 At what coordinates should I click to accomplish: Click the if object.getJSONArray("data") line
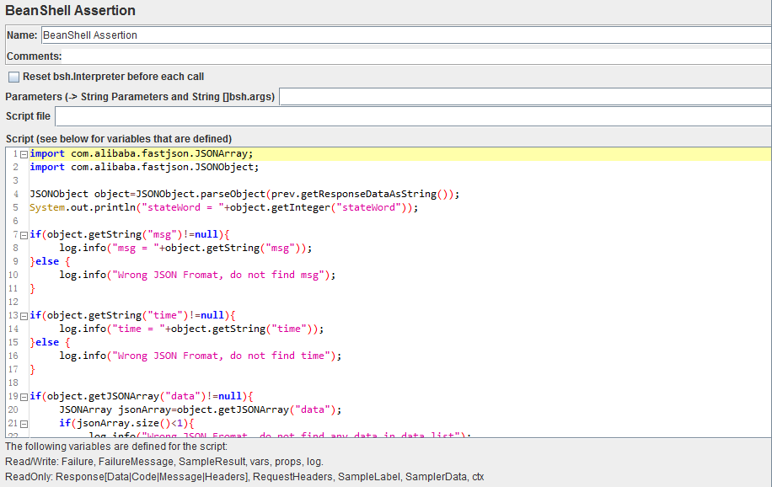click(142, 396)
